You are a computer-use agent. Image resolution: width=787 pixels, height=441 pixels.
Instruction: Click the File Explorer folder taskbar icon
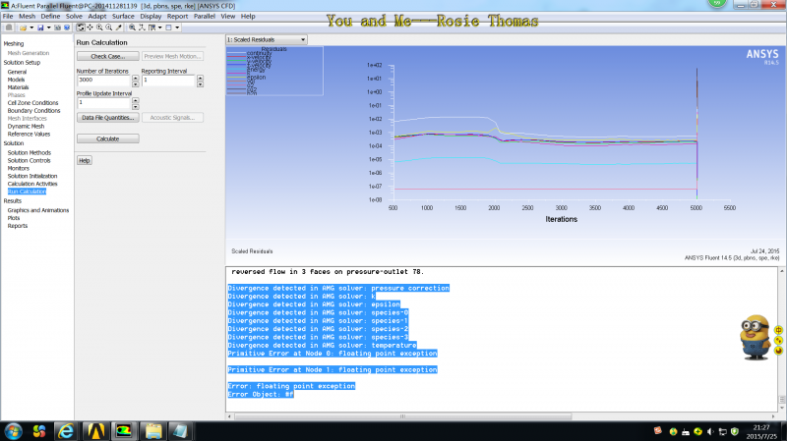click(154, 430)
